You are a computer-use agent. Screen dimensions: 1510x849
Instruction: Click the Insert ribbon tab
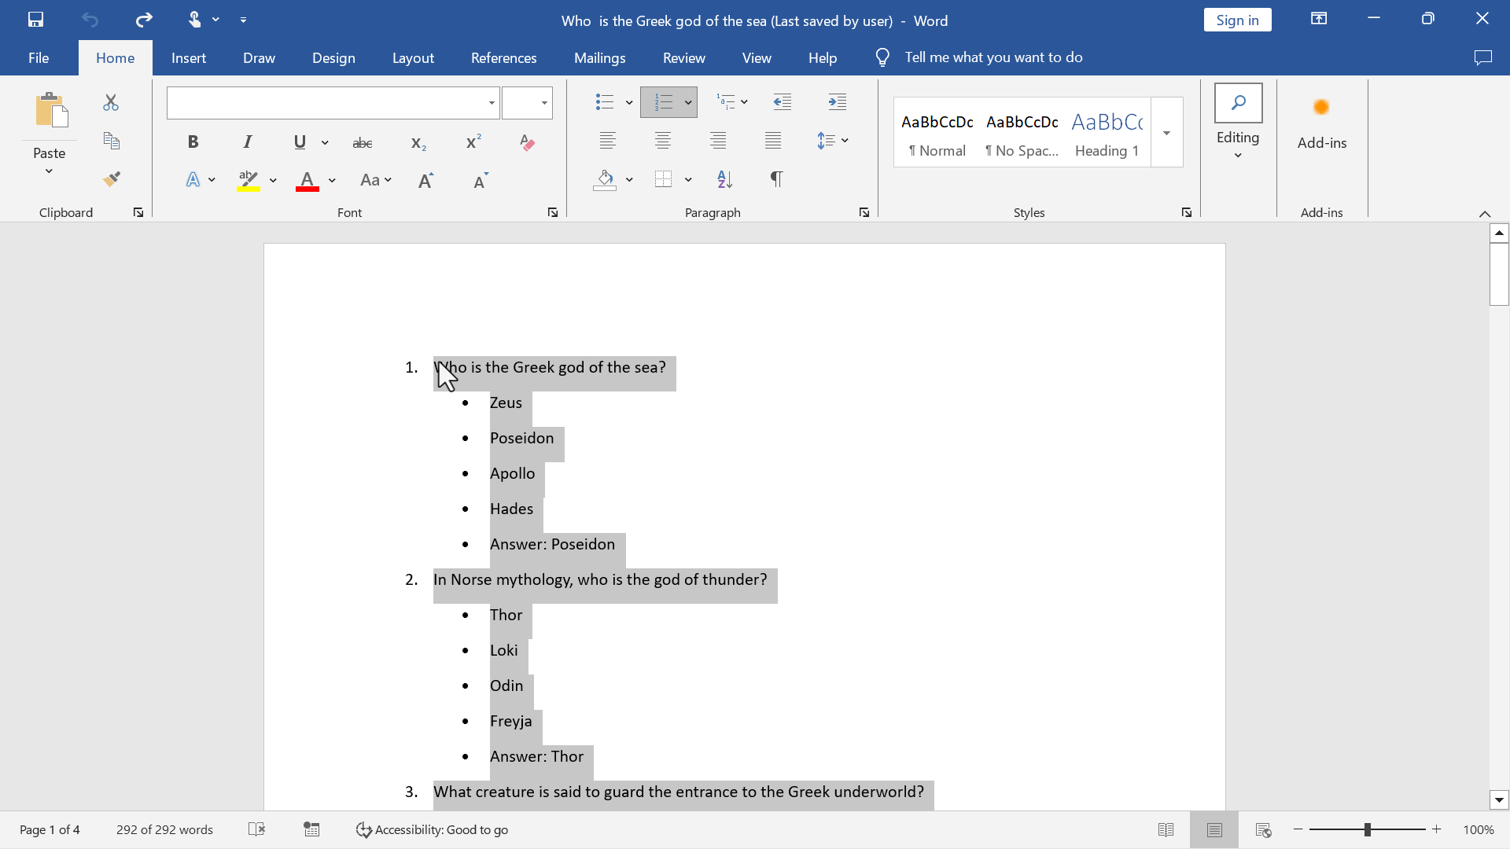(x=188, y=57)
